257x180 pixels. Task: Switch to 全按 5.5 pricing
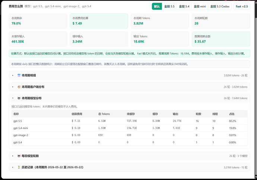coord(169,6)
